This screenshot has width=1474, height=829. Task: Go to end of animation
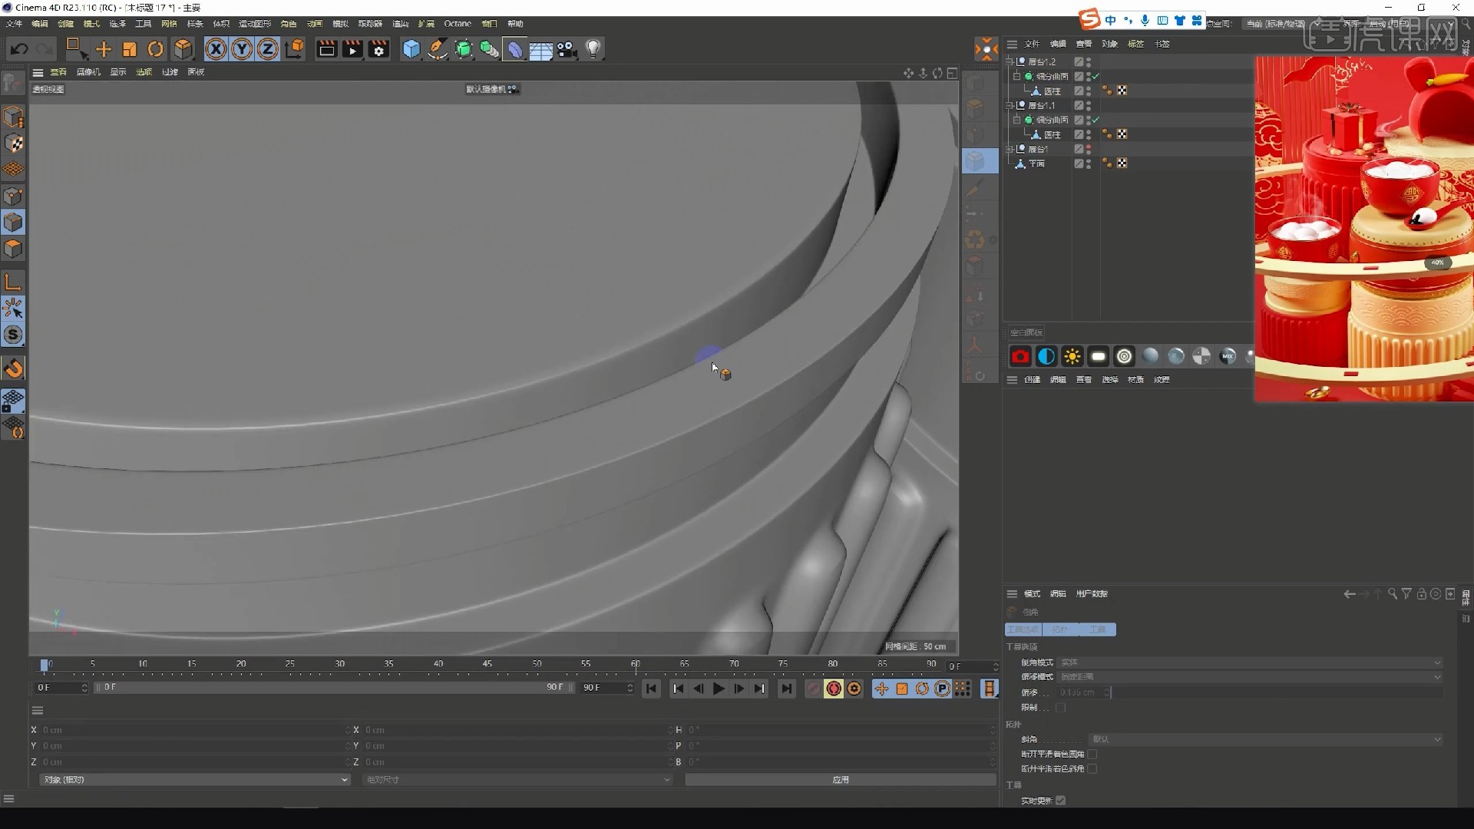pyautogui.click(x=786, y=689)
